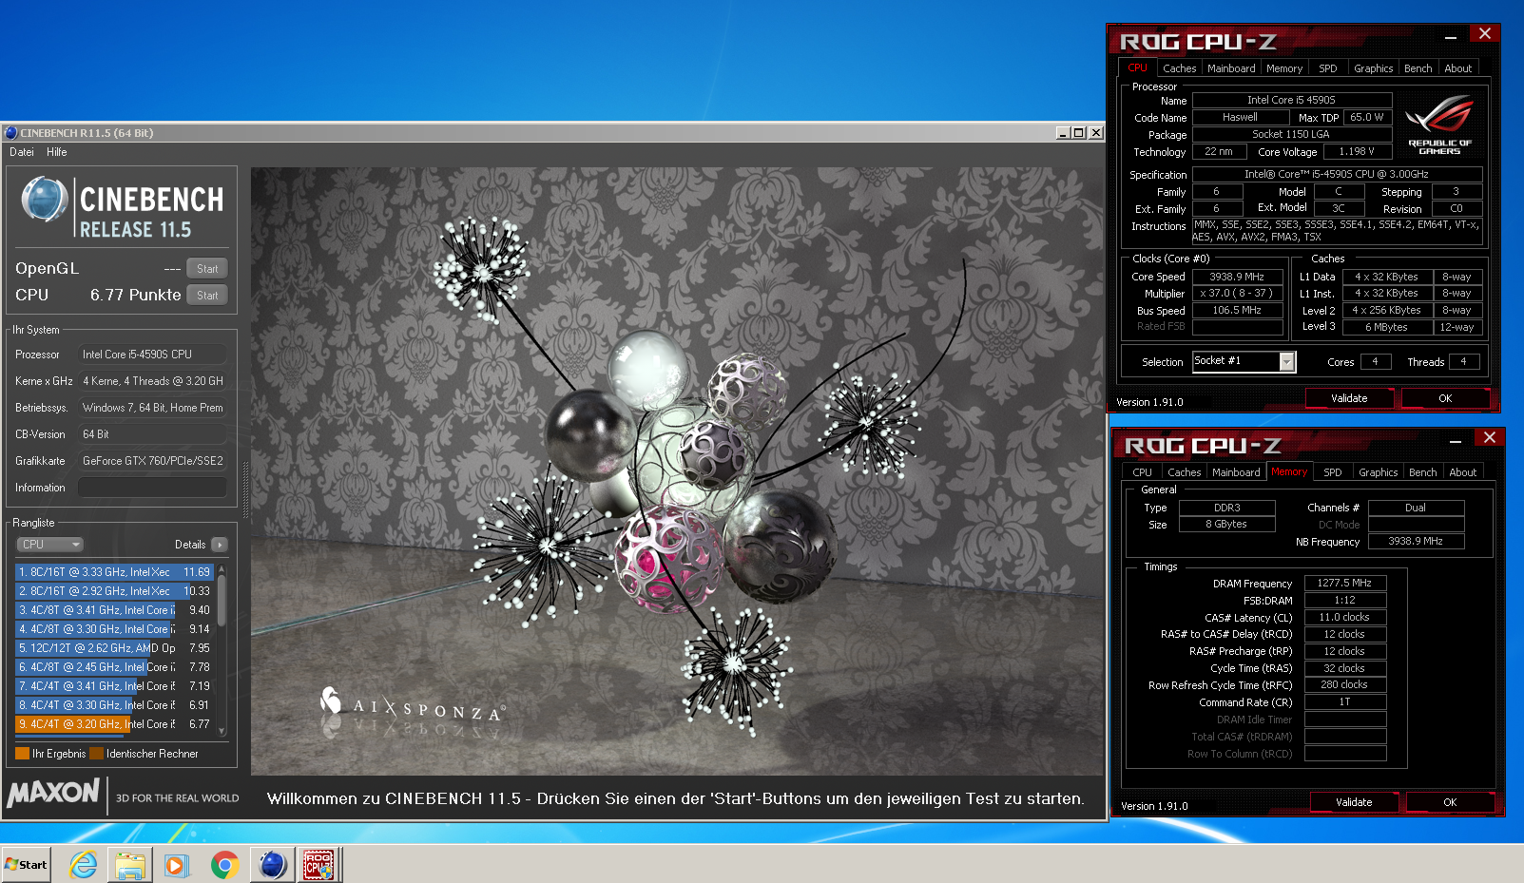Click OK in lower CPU-Z window

[x=1450, y=802]
